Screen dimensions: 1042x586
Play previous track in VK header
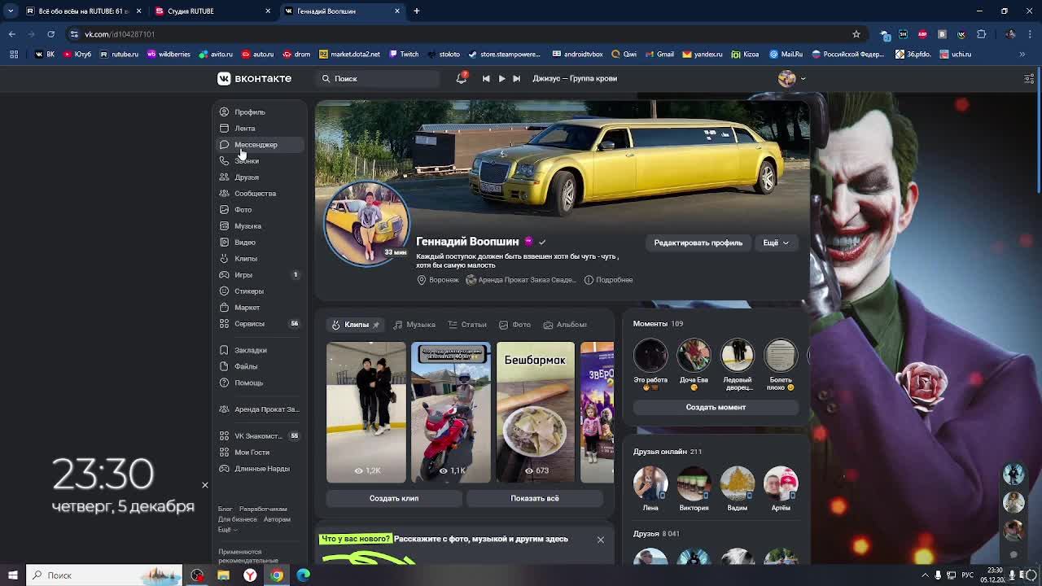click(x=486, y=78)
